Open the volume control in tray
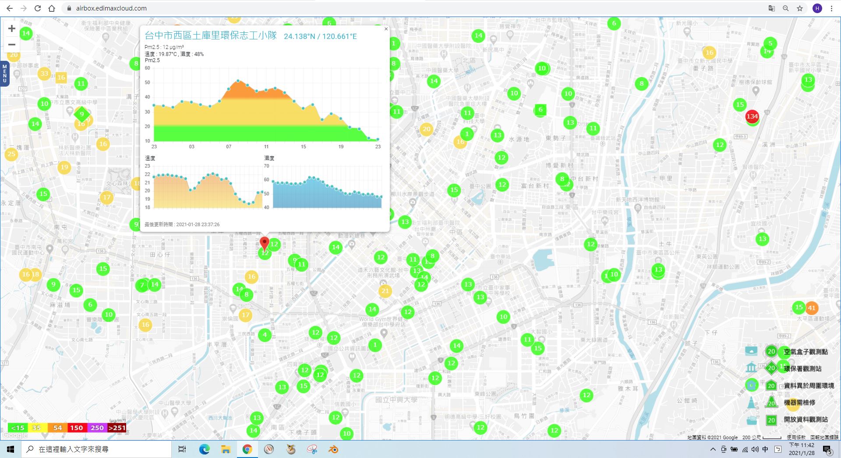The image size is (841, 458). (x=755, y=449)
